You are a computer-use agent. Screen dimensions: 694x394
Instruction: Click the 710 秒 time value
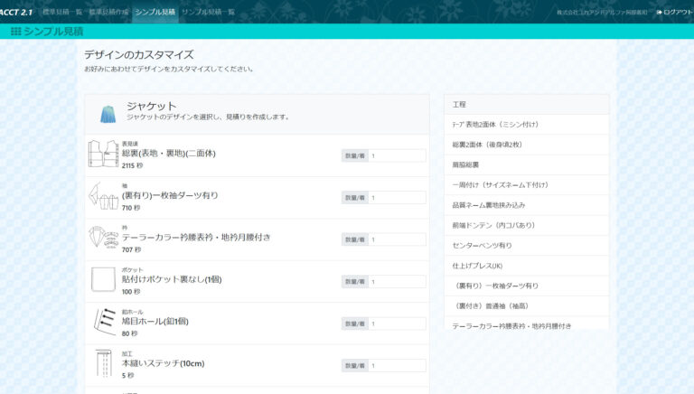click(131, 208)
